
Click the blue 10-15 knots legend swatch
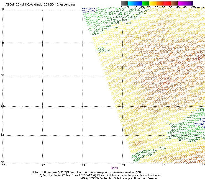[x=139, y=3]
